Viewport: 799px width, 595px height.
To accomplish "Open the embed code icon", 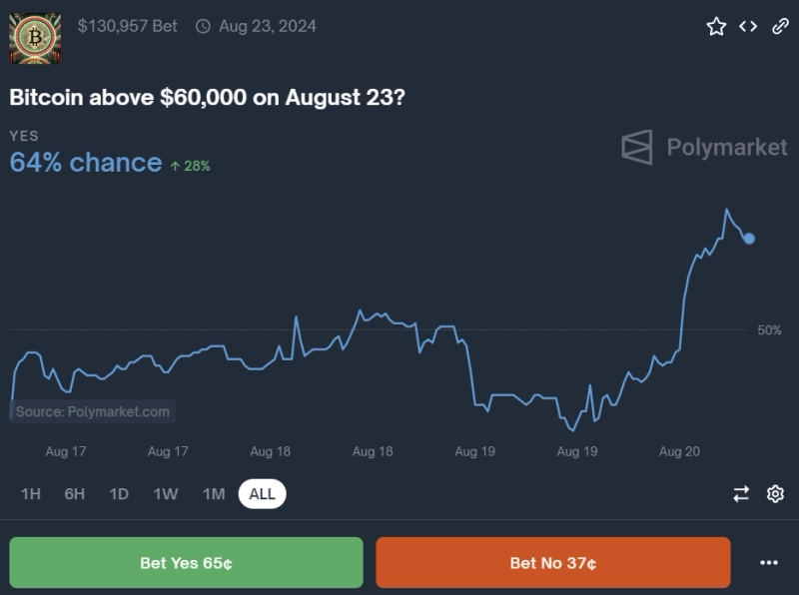I will click(748, 27).
